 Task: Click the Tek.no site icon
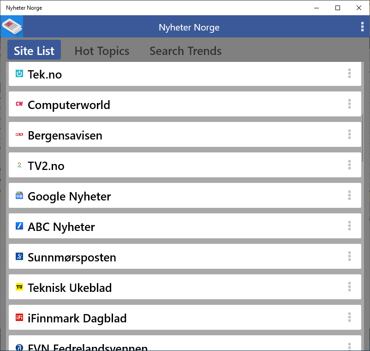point(18,73)
